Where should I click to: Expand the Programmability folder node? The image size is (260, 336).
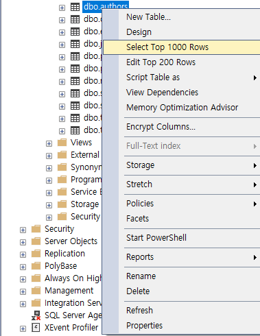tap(49, 180)
